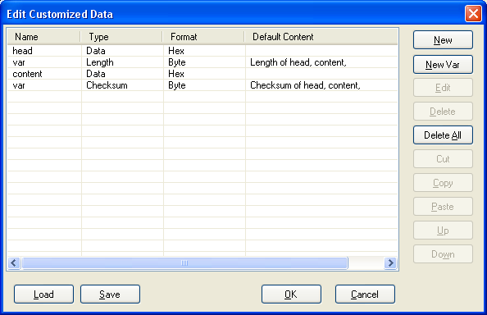Viewport: 487px width, 315px height.
Task: Sort by the Type column header
Action: click(121, 37)
